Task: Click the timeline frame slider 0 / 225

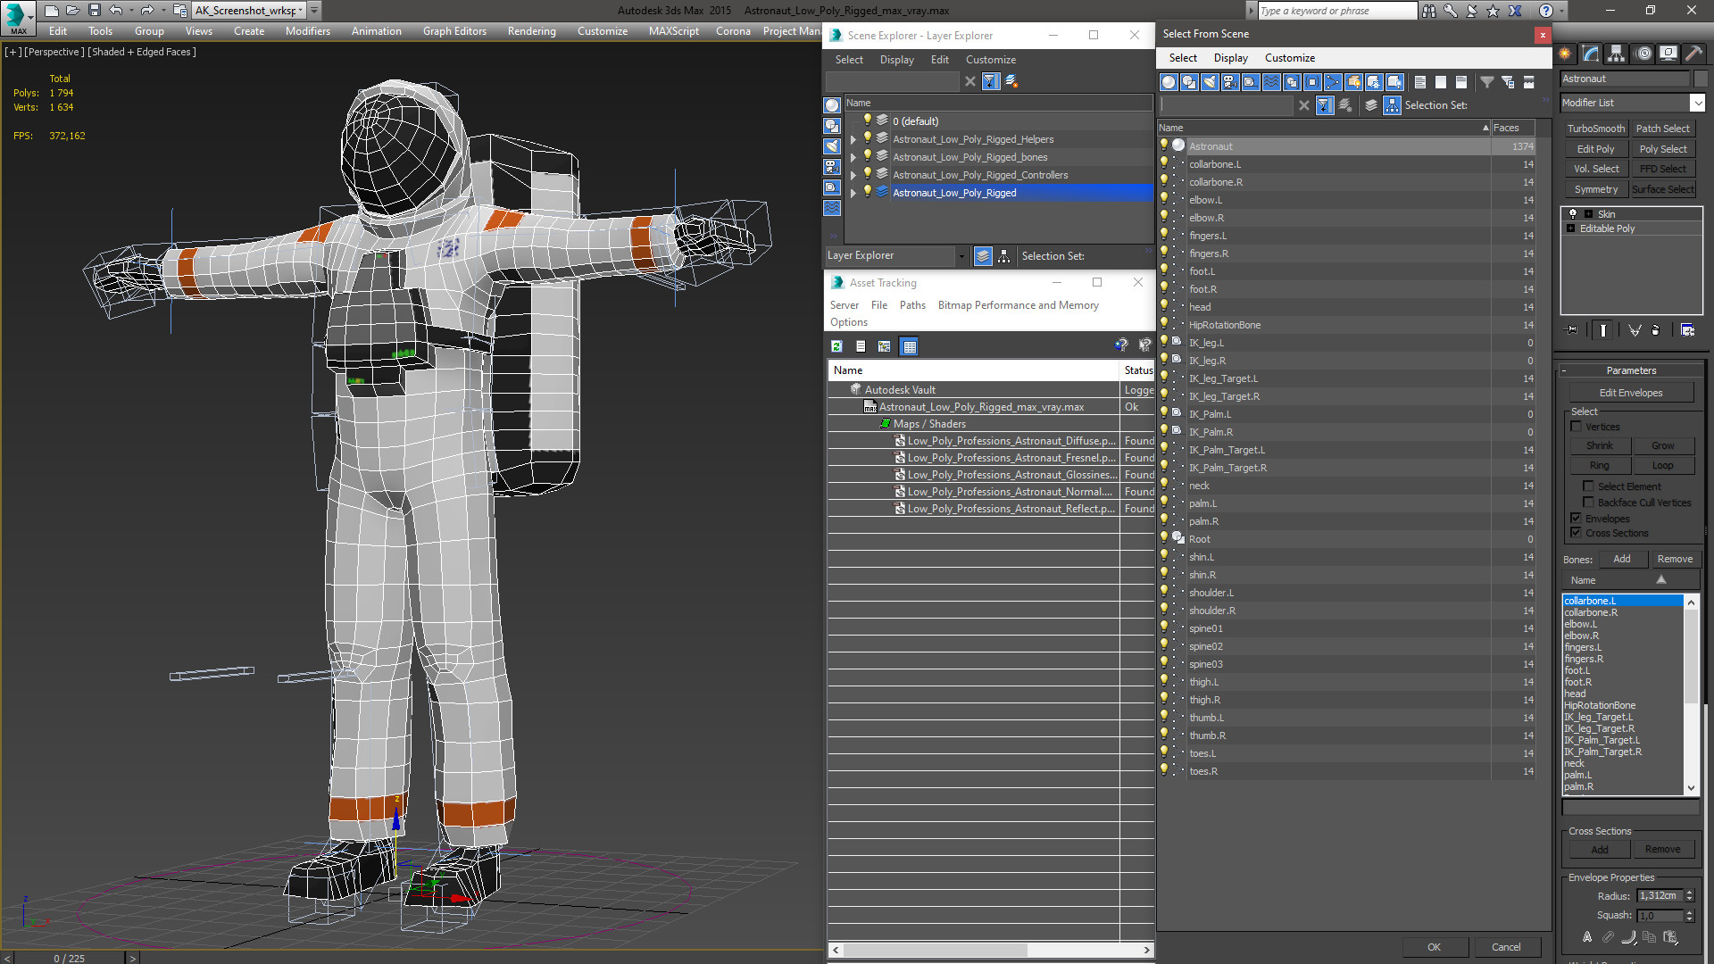Action: pos(69,958)
